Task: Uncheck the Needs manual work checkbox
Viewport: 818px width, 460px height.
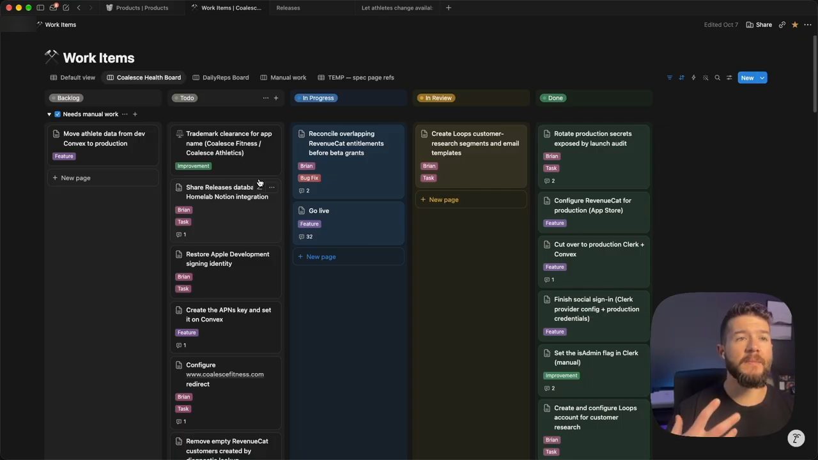Action: coord(58,114)
